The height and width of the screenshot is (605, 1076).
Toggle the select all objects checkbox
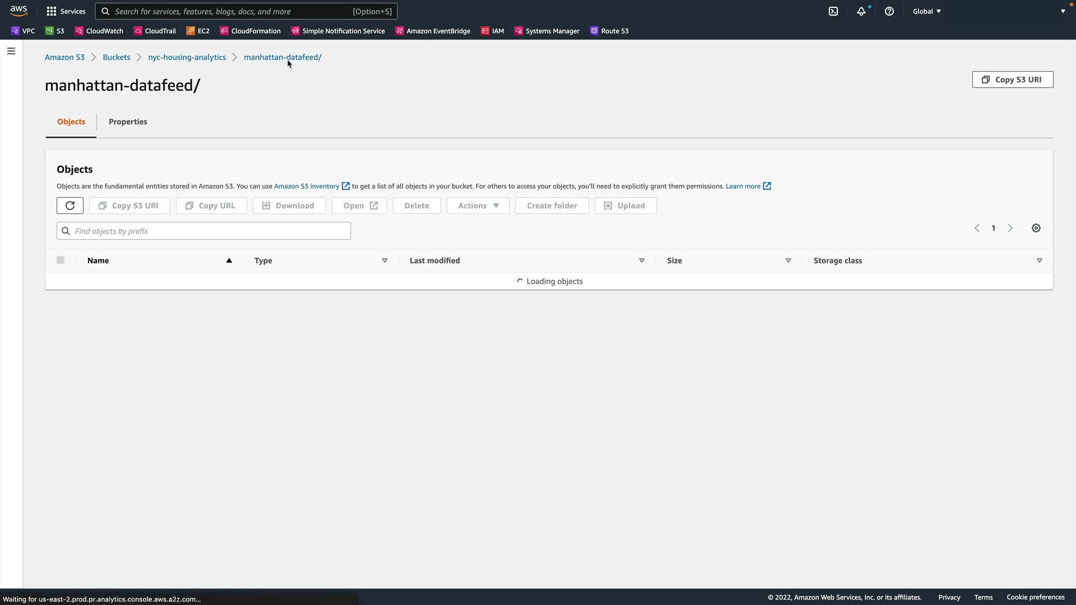[61, 260]
